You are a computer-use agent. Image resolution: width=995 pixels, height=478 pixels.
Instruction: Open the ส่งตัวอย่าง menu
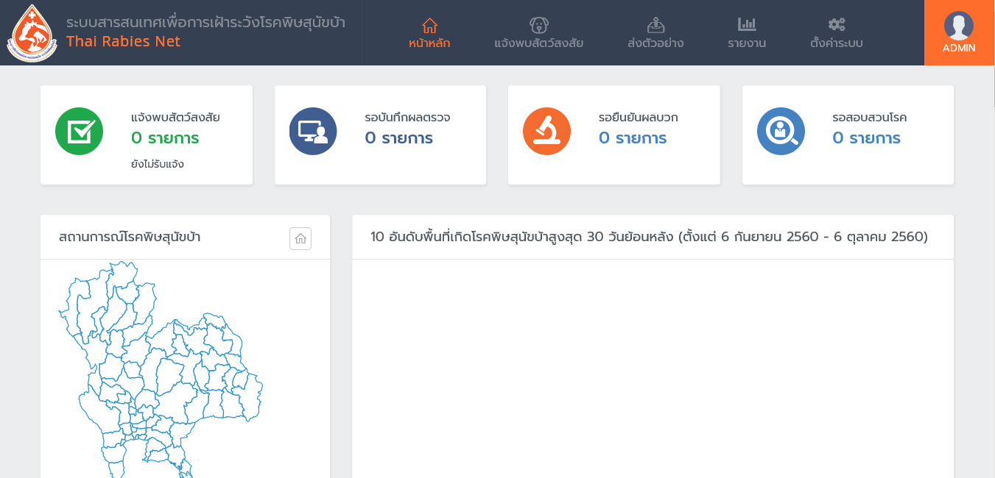click(655, 33)
